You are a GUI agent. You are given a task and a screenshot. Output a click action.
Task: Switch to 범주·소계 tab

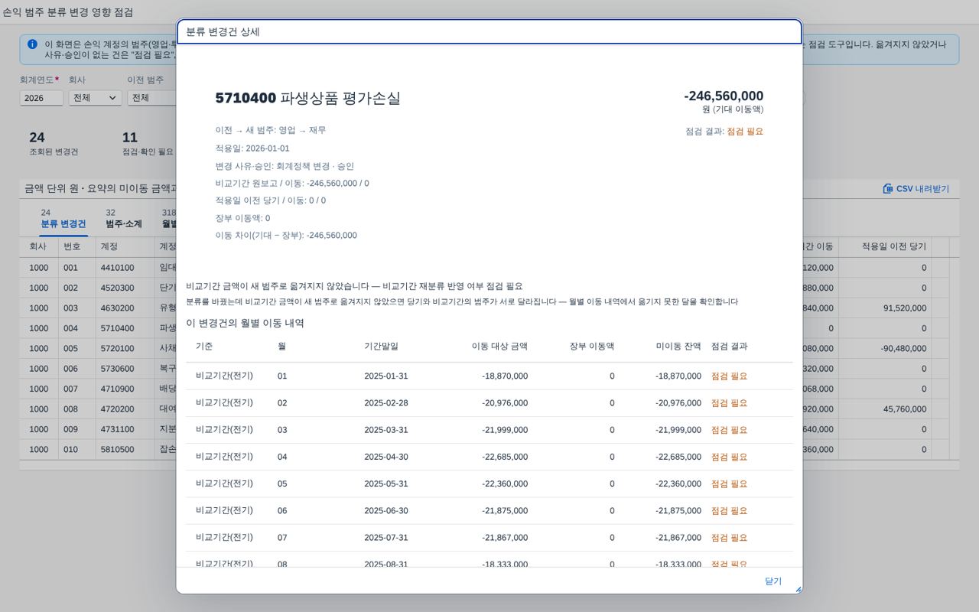pos(124,219)
